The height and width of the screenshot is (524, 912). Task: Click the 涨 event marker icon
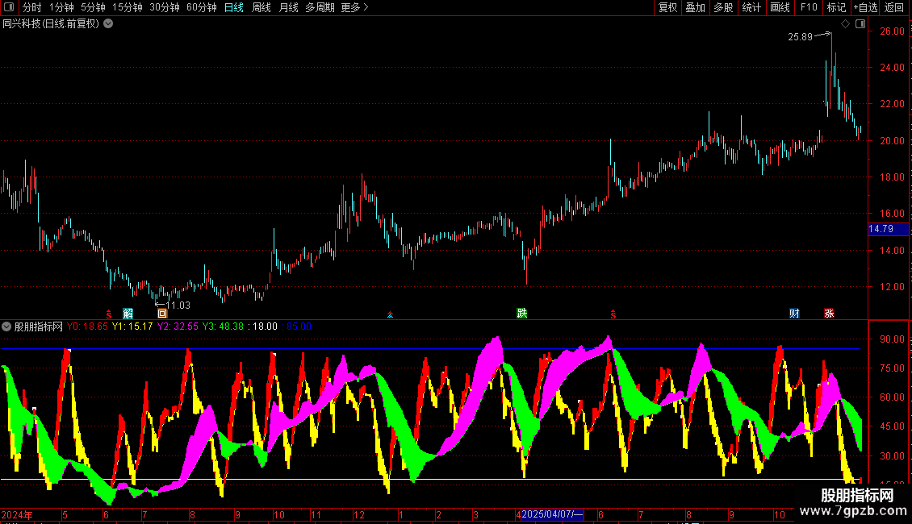click(x=829, y=314)
